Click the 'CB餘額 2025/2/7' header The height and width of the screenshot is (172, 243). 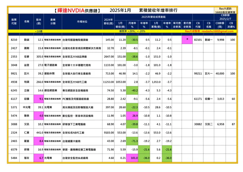(x=225, y=17)
